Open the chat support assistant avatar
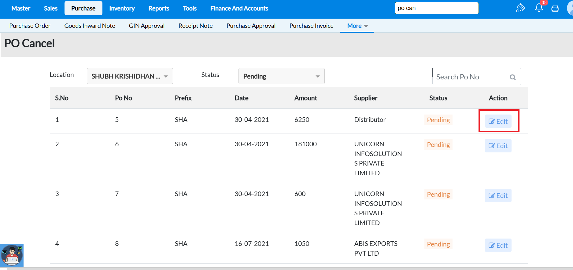The width and height of the screenshot is (573, 270). (12, 255)
